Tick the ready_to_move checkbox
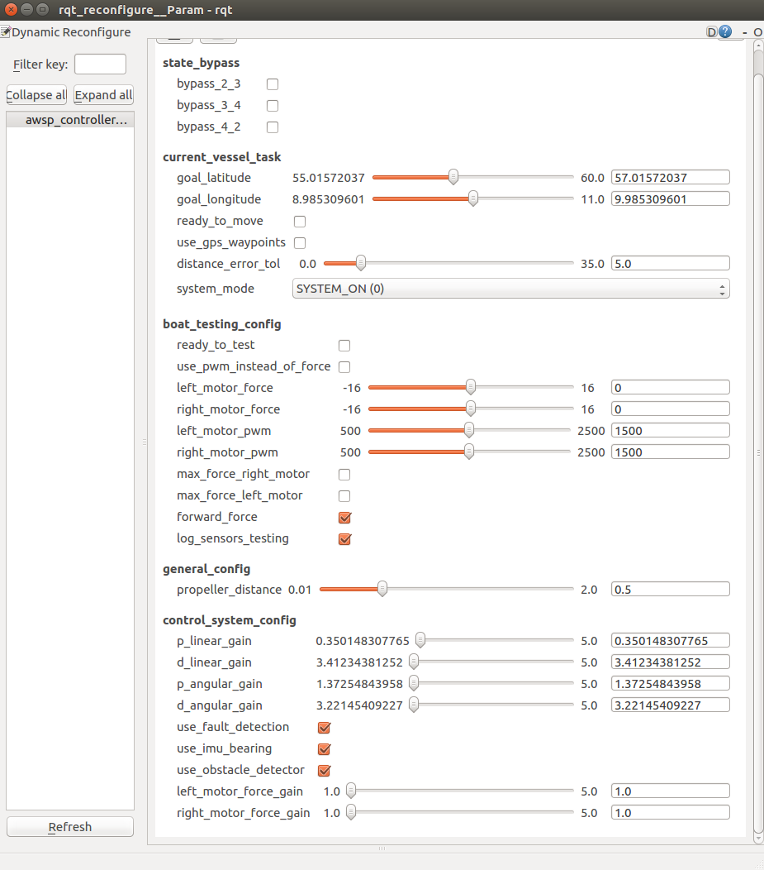Image resolution: width=764 pixels, height=870 pixels. tap(300, 222)
